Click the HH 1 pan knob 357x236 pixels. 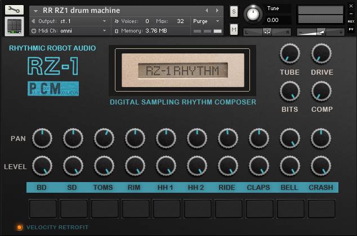click(x=166, y=138)
